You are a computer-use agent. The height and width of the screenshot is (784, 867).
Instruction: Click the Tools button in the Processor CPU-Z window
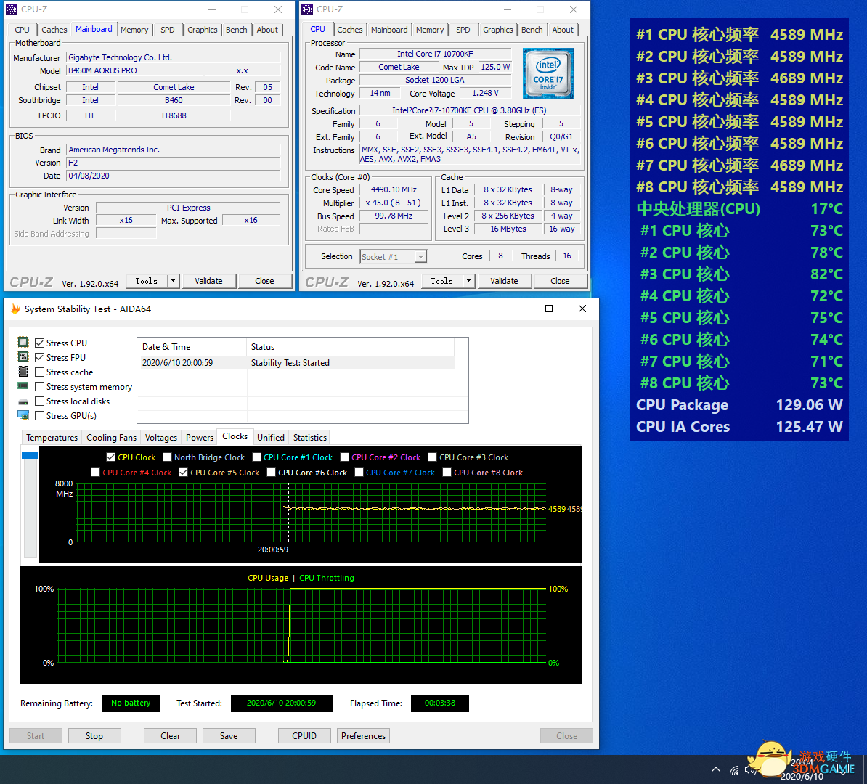[441, 281]
